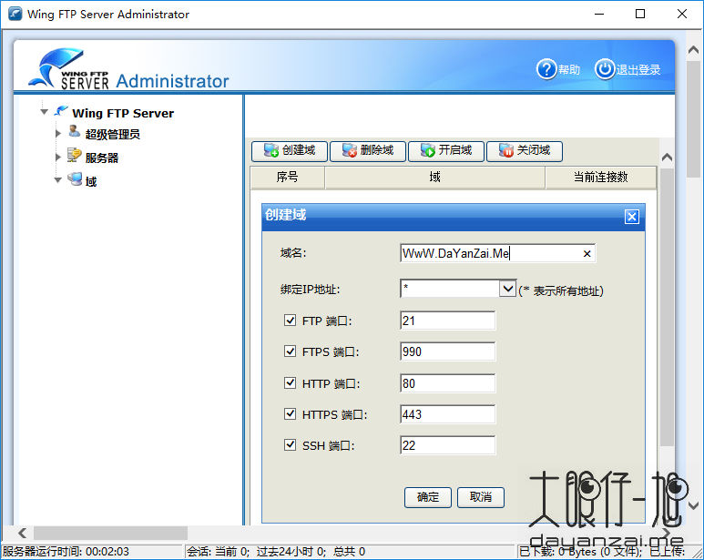
Task: Click the 取消 button
Action: tap(480, 497)
